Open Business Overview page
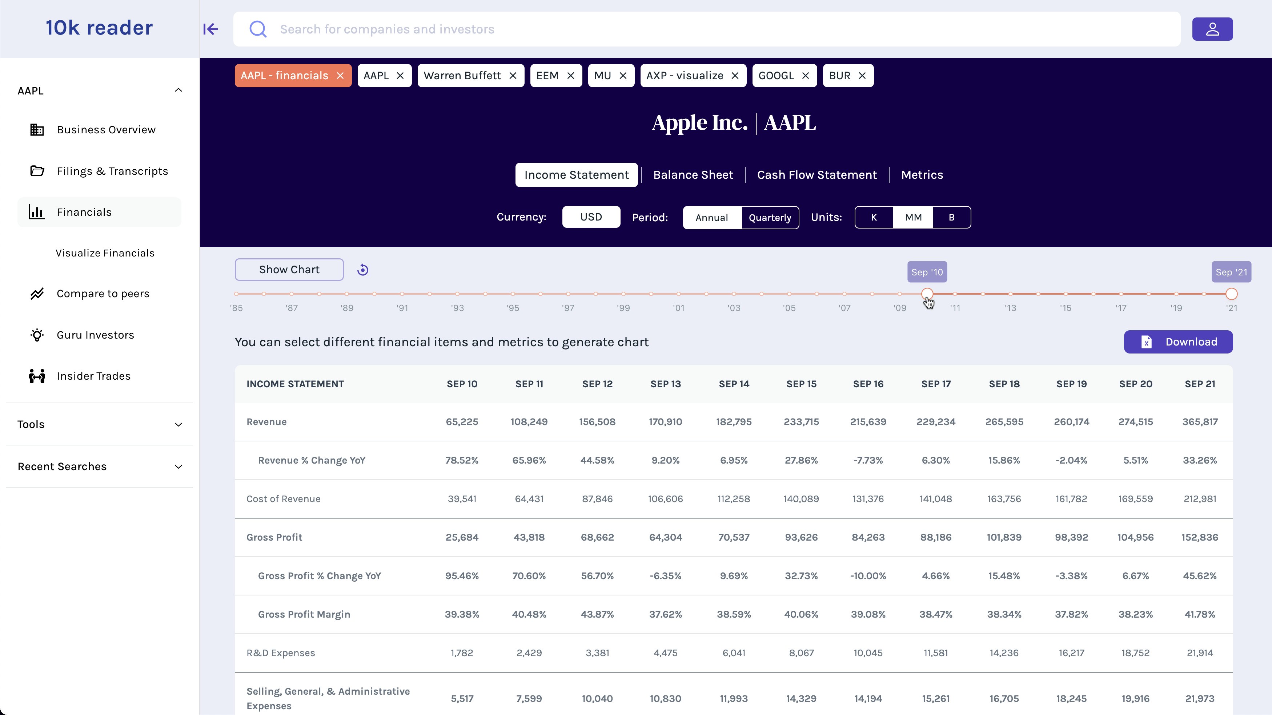The height and width of the screenshot is (715, 1272). (x=106, y=130)
